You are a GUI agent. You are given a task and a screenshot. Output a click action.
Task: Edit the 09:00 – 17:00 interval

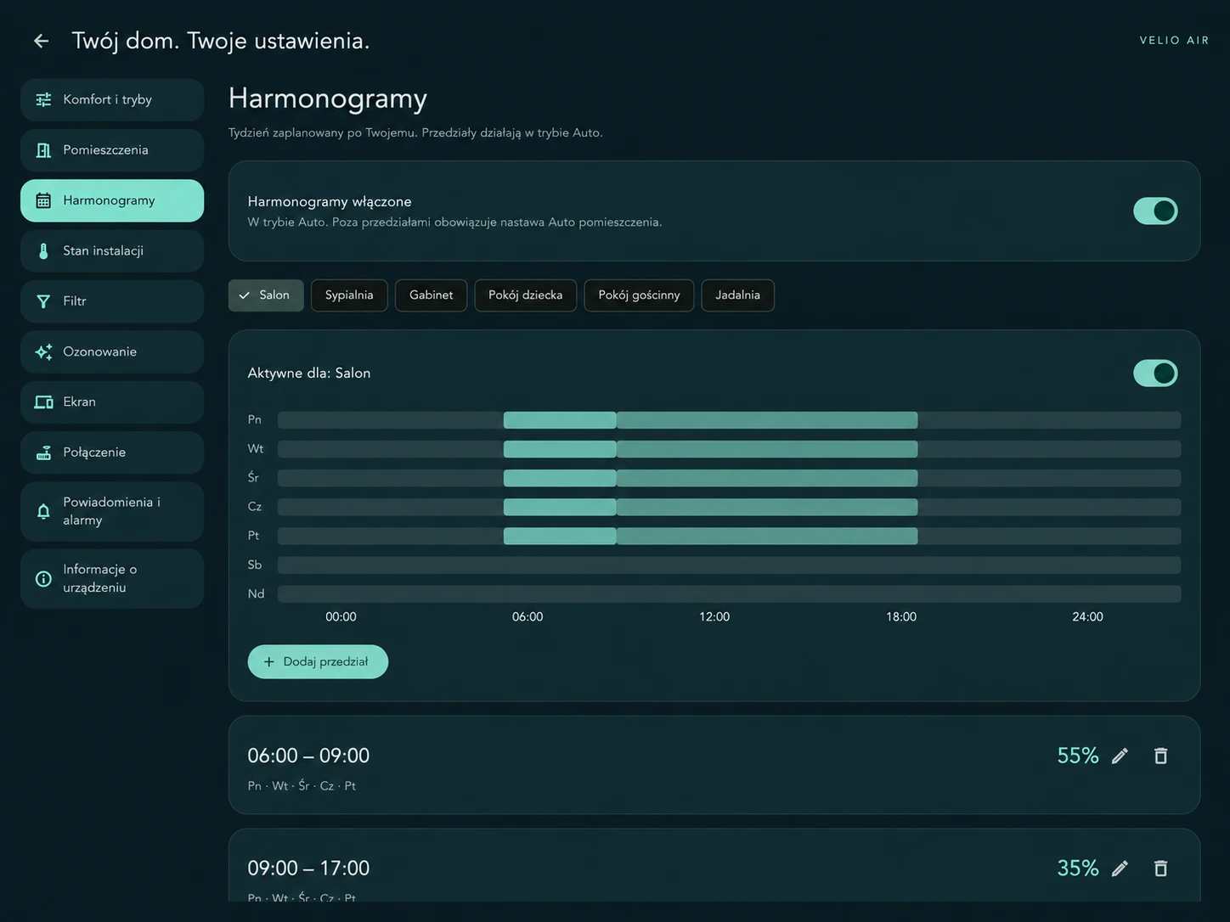[x=1120, y=869]
